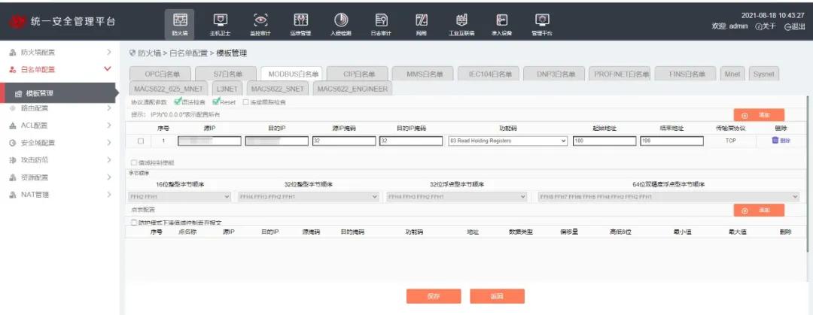Click the 退出 logout icon
The width and height of the screenshot is (813, 315).
[x=787, y=27]
